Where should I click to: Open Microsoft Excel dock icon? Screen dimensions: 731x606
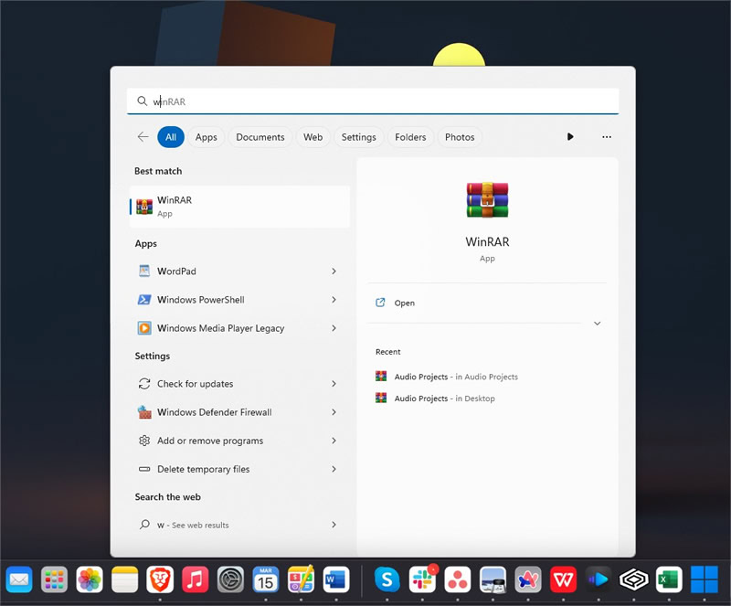(x=669, y=579)
